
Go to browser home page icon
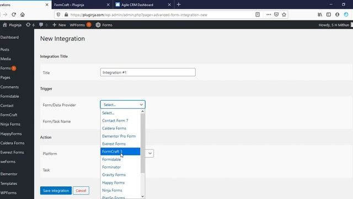[22, 15]
